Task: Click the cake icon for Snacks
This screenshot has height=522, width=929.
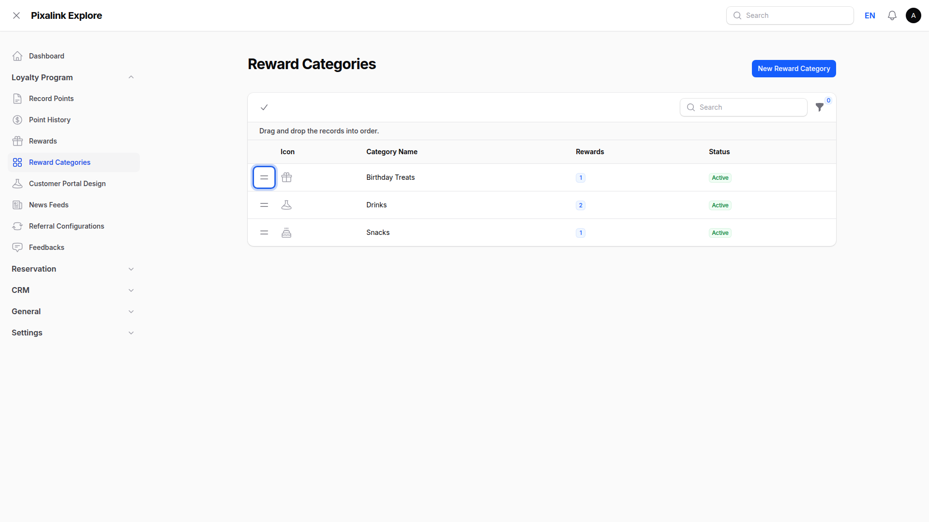Action: (286, 232)
